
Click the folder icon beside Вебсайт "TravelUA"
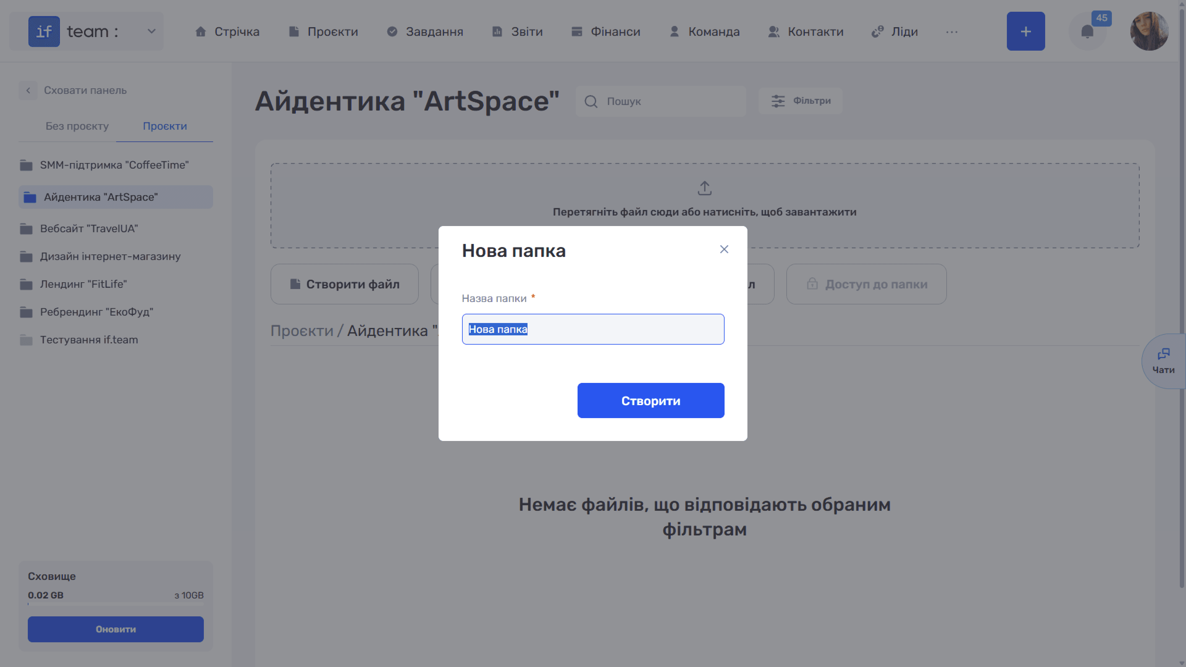[26, 229]
